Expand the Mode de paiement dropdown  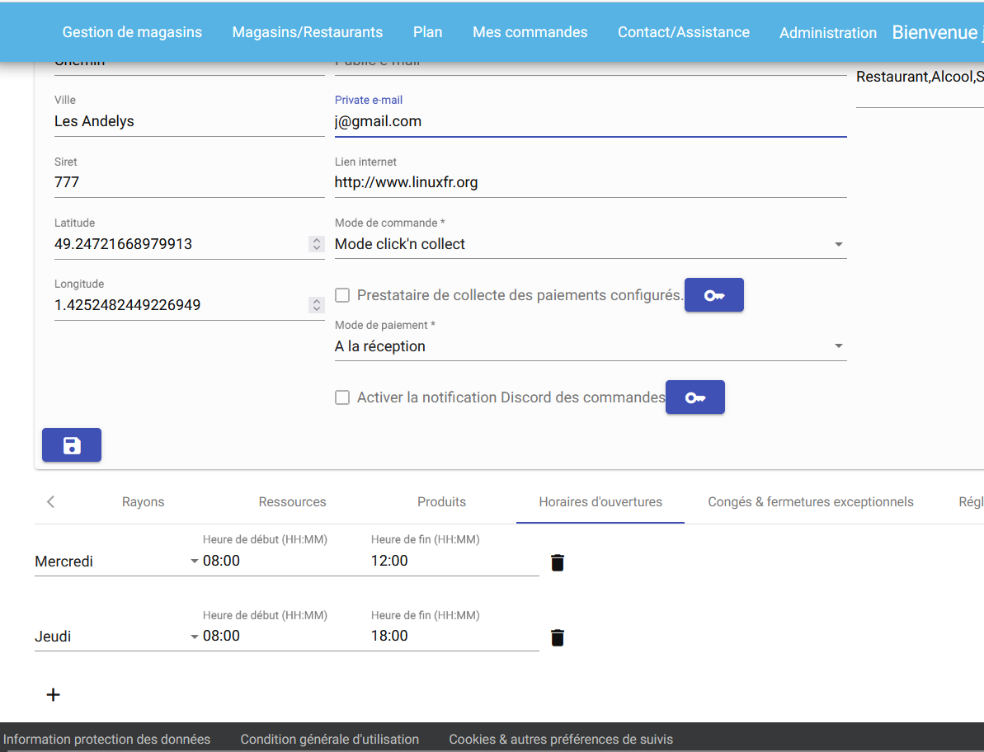[590, 346]
